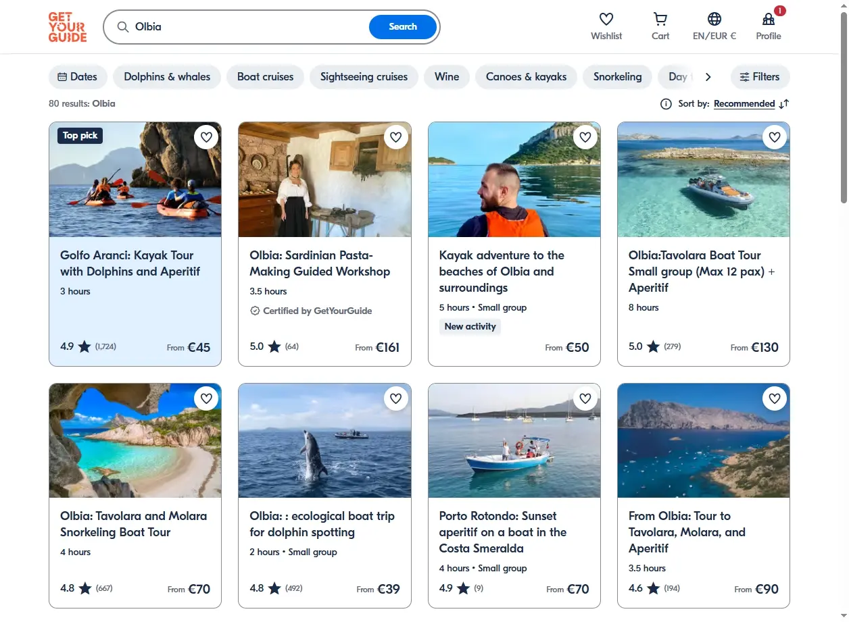The height and width of the screenshot is (622, 849).
Task: Click the Certified by GetYourGuide badge icon
Action: (255, 311)
